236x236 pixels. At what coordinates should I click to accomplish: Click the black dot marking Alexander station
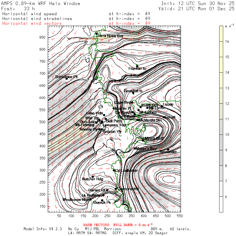168,150
